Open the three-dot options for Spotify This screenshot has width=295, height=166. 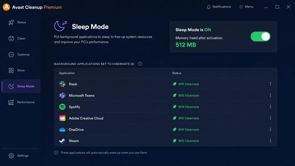point(270,107)
